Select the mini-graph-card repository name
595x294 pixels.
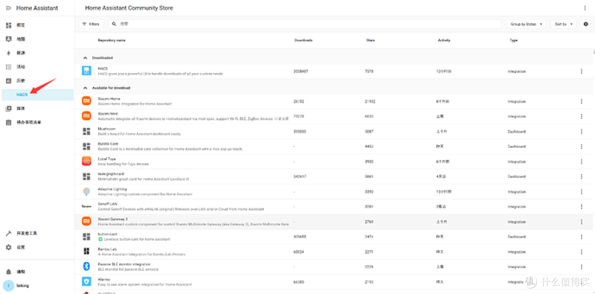(111, 174)
